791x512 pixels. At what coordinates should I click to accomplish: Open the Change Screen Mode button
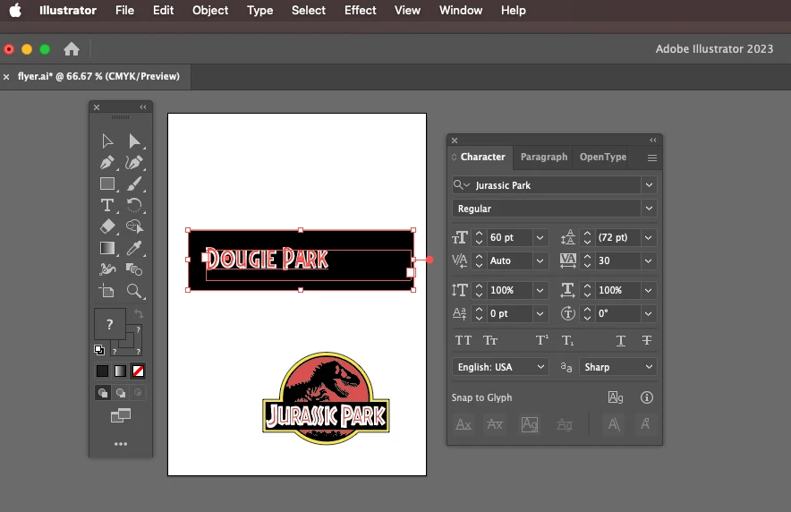121,415
